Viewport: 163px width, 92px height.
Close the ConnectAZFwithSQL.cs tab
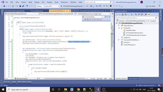tap(70, 11)
